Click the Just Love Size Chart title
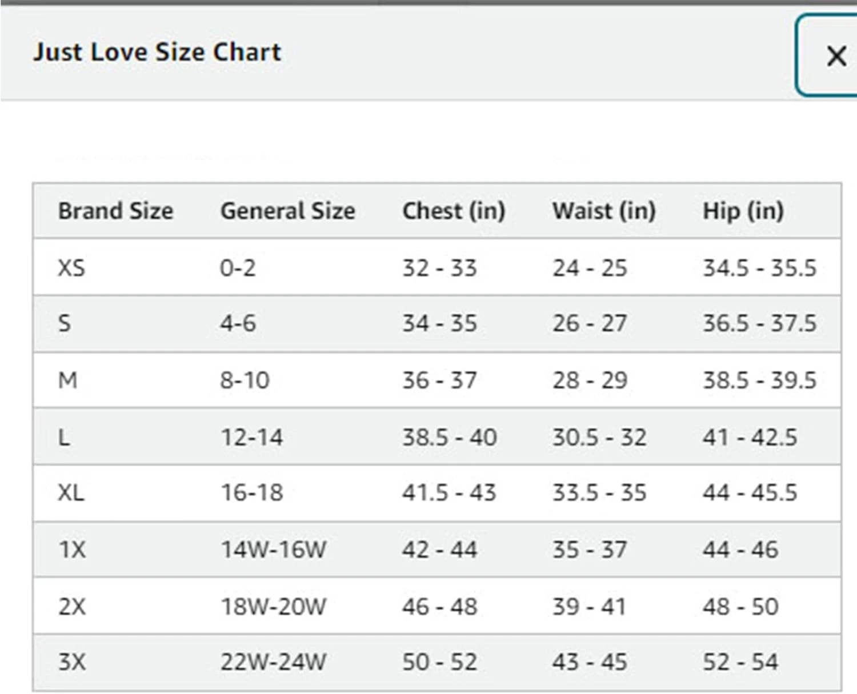This screenshot has width=857, height=694. [x=157, y=52]
